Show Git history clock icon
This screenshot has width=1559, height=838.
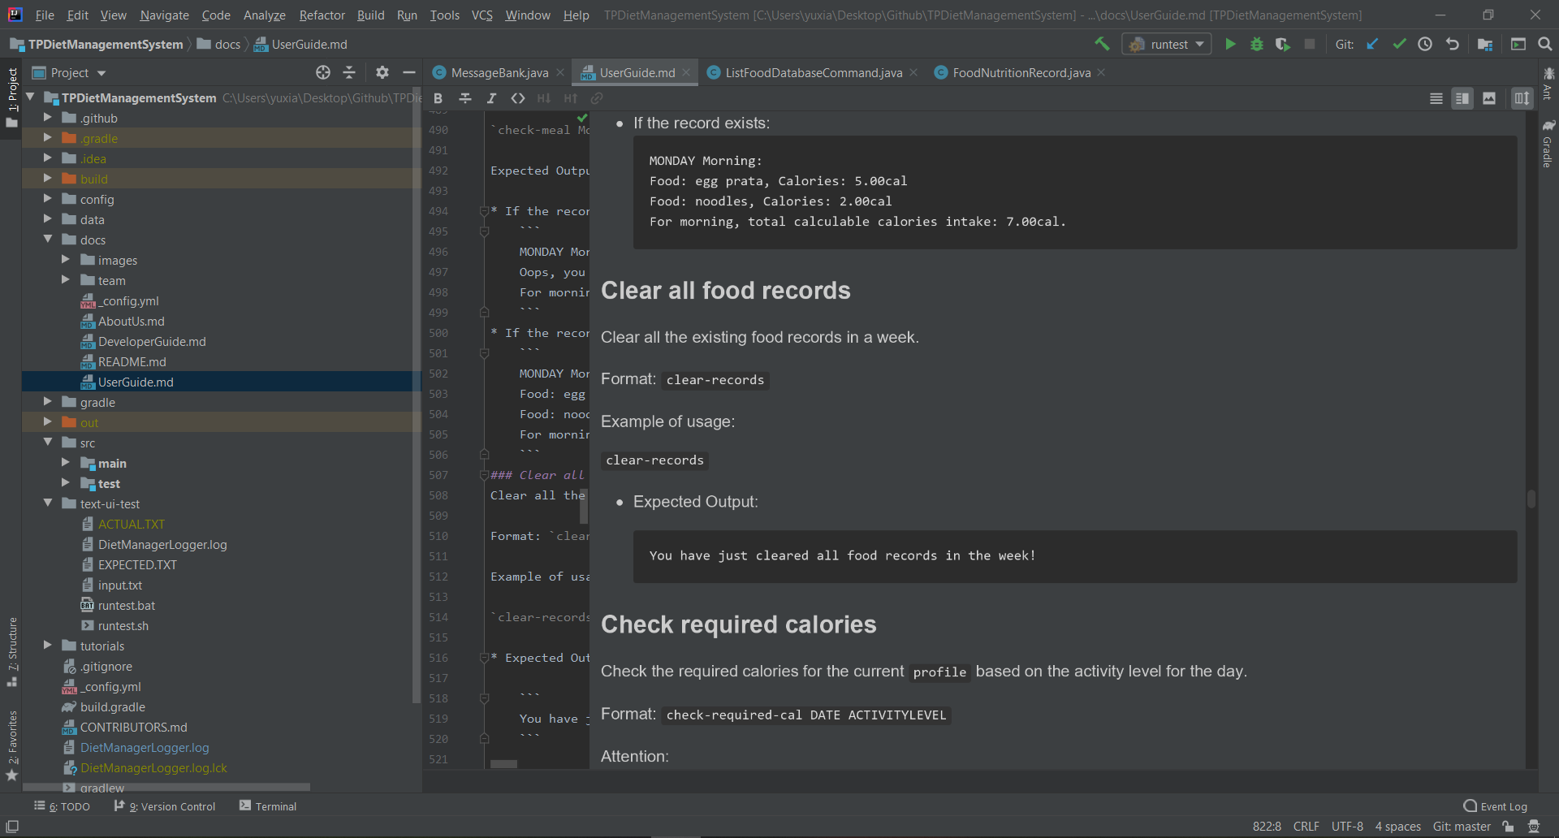point(1425,44)
